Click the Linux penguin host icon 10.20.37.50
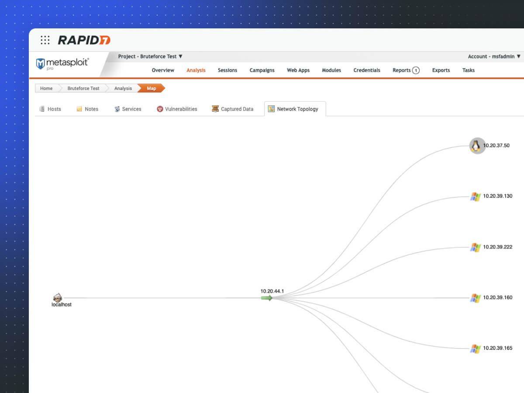The image size is (524, 393). pos(477,146)
